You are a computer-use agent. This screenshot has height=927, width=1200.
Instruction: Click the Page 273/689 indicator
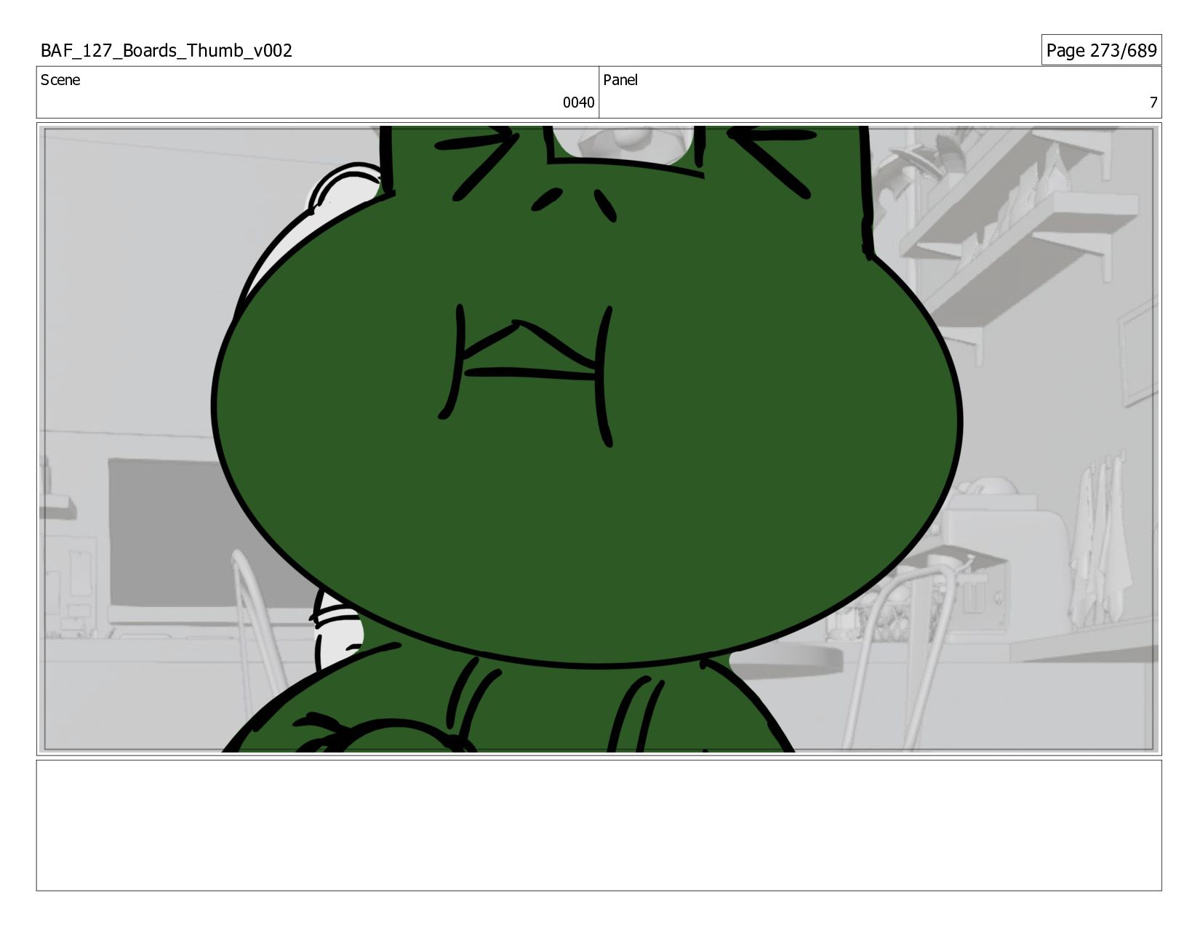tap(1101, 50)
